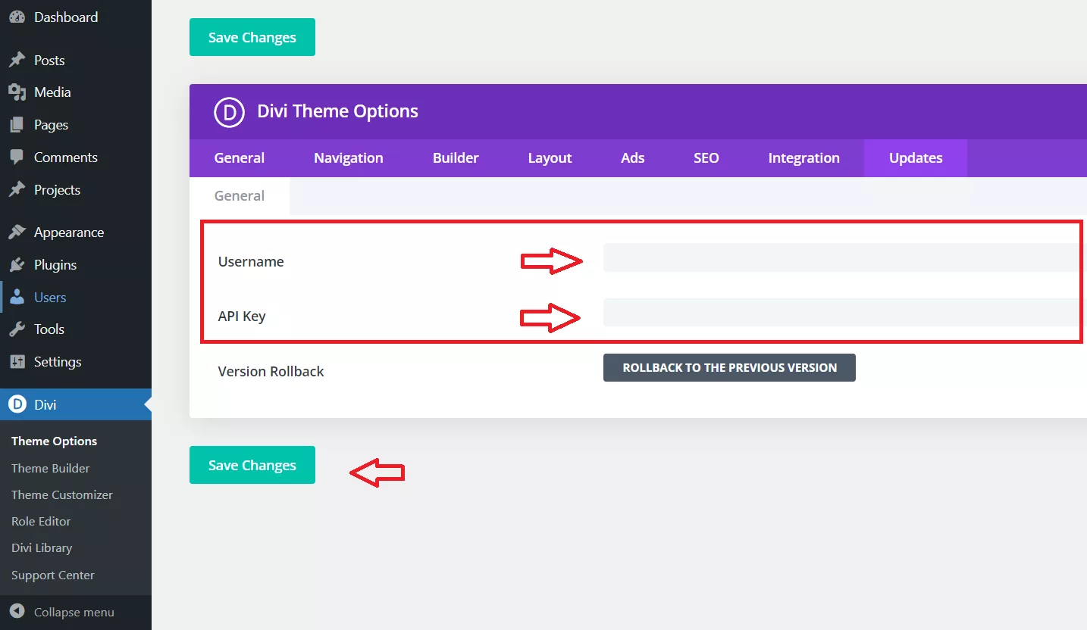Click the Plugins plug icon

17,265
